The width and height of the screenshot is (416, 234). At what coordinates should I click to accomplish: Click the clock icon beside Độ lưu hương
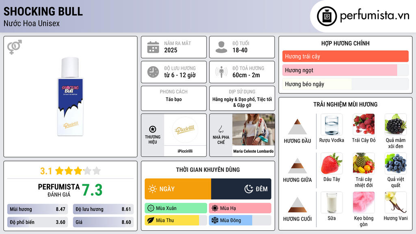click(x=153, y=72)
